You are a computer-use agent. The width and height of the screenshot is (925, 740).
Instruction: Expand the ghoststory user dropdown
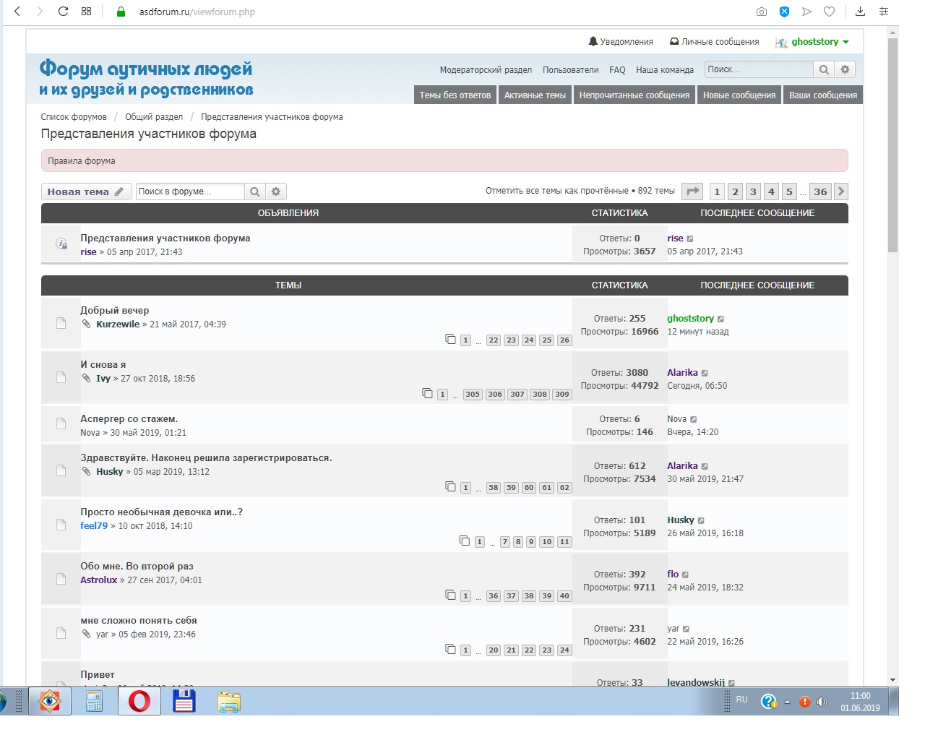(846, 42)
